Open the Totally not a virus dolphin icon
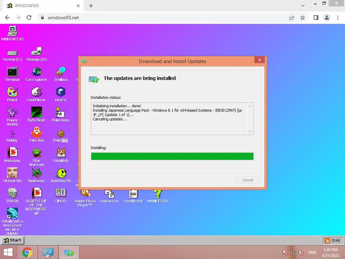This screenshot has height=259, width=345. pos(12,222)
